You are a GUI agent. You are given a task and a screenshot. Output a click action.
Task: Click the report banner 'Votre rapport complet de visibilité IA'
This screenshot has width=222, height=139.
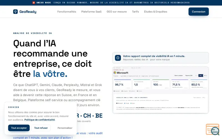click(x=160, y=58)
